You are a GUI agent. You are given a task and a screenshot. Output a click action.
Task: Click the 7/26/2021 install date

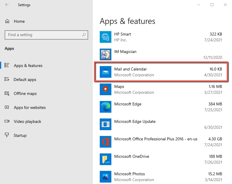pyautogui.click(x=213, y=162)
